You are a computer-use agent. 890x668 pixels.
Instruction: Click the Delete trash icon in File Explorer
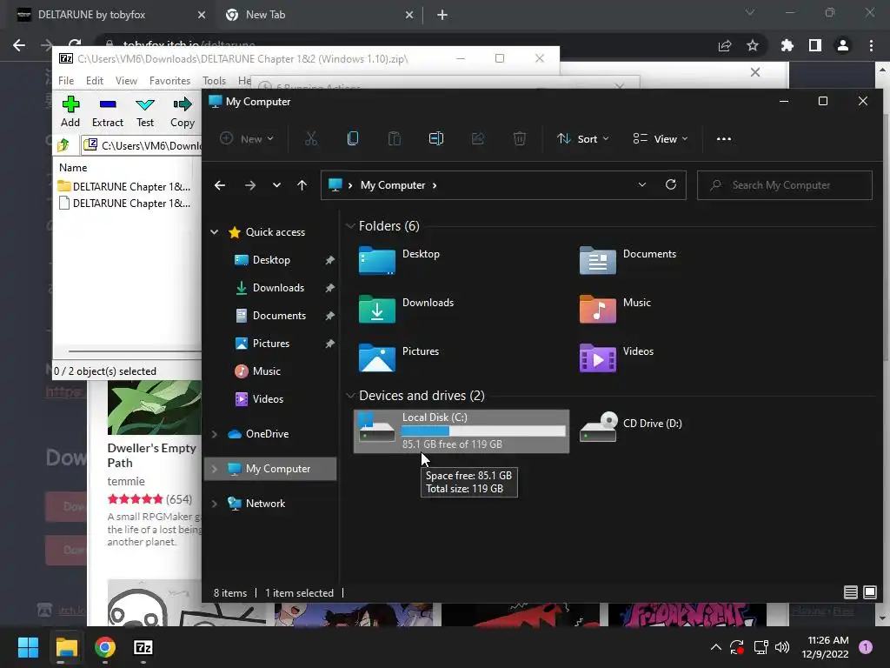520,138
